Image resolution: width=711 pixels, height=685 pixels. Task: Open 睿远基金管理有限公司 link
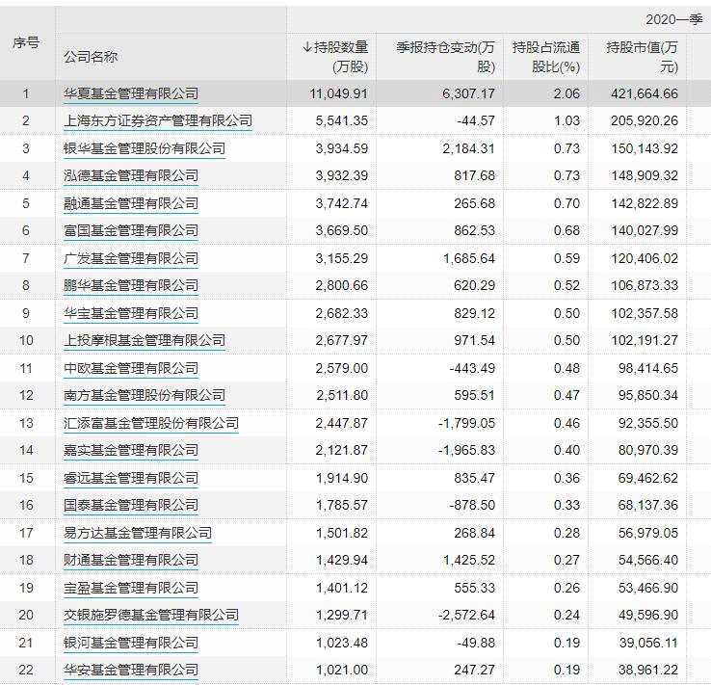coord(131,478)
